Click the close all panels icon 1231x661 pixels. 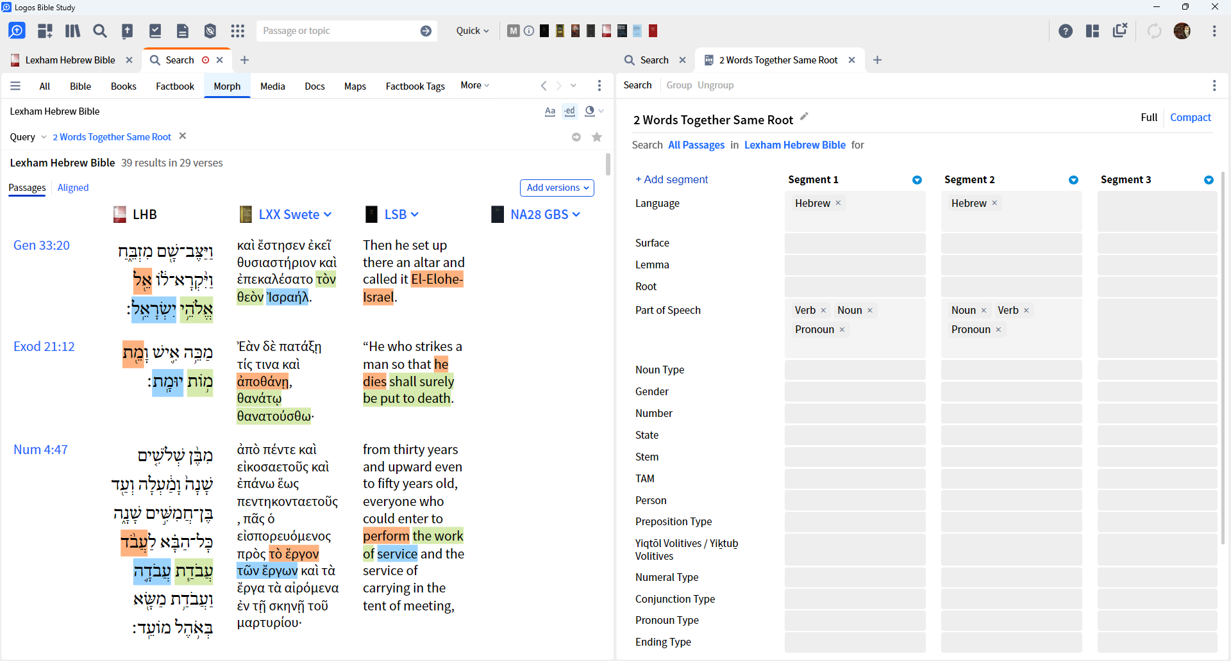[1120, 30]
